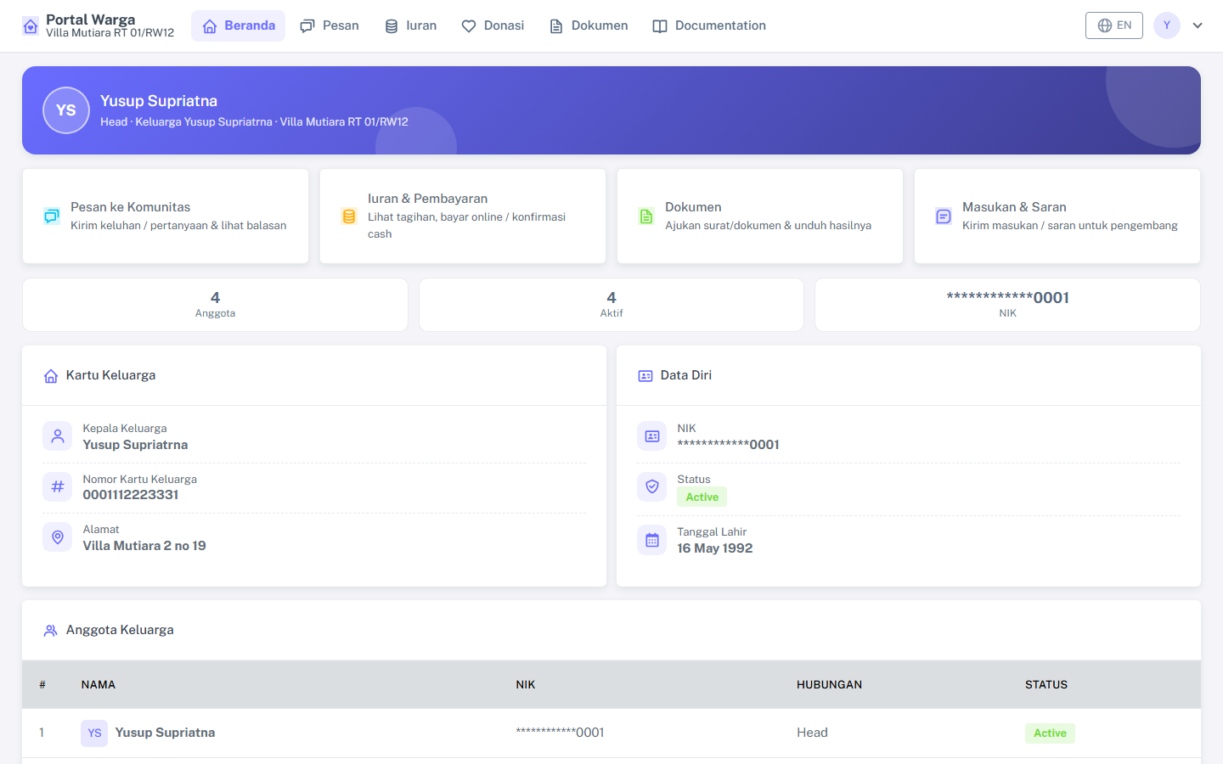Open the Pesan ke Komunitas card
This screenshot has width=1223, height=764.
pyautogui.click(x=166, y=216)
